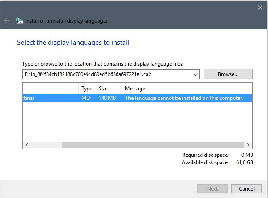Screen dimensions: 268x198
Task: Click the "Select the display languages to install" heading
Action: pyautogui.click(x=73, y=43)
